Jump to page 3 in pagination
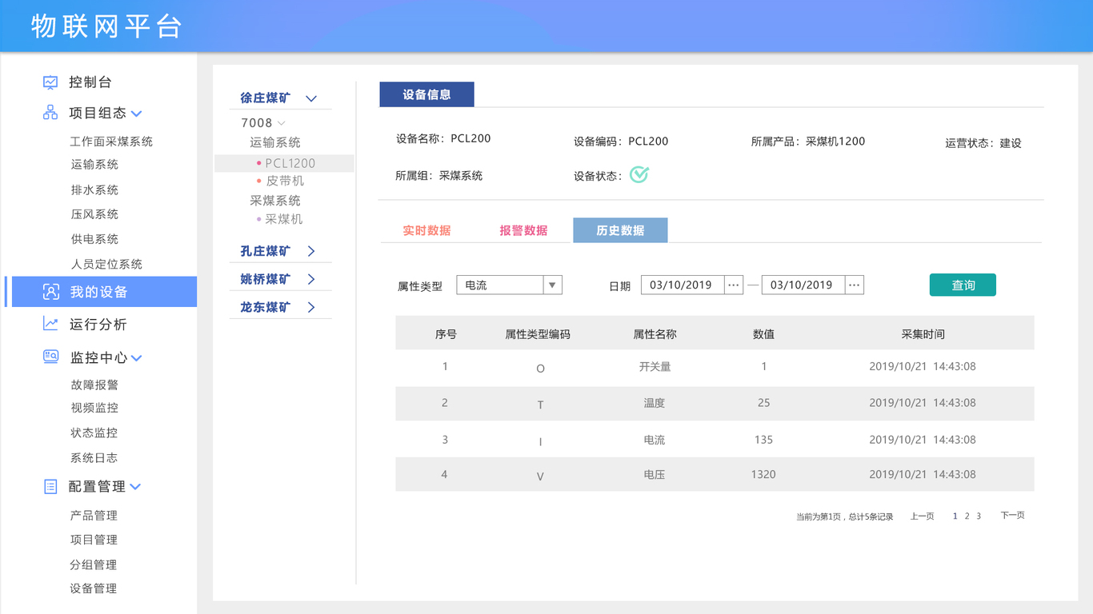Image resolution: width=1093 pixels, height=614 pixels. [x=979, y=516]
